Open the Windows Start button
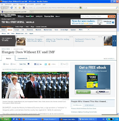The image size is (119, 121). (5, 119)
